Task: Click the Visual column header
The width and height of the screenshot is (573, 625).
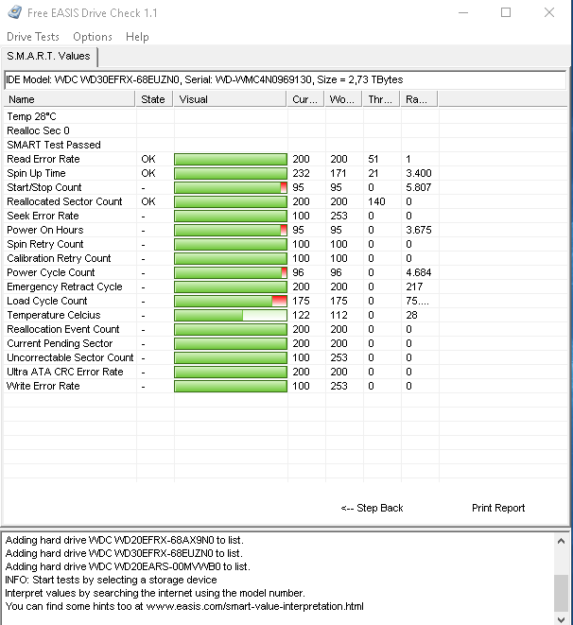Action: coord(230,99)
